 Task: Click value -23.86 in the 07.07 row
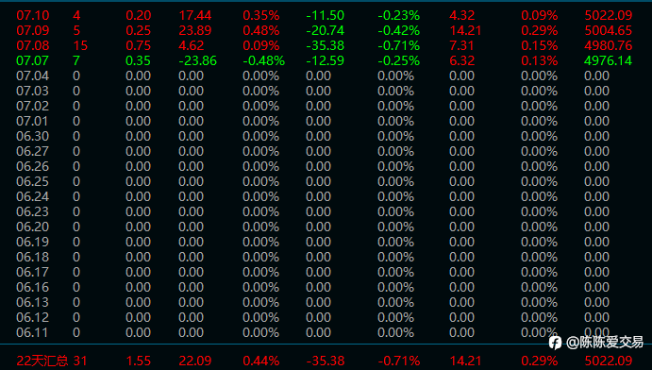[x=198, y=60]
